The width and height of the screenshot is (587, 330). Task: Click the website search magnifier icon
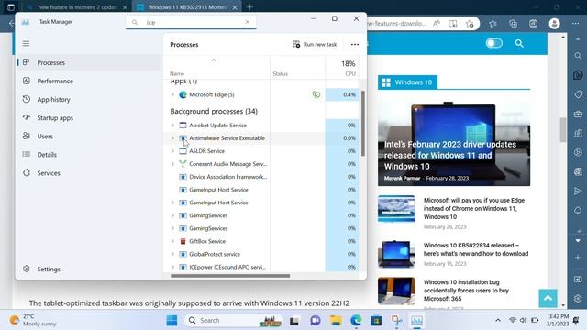tap(519, 43)
